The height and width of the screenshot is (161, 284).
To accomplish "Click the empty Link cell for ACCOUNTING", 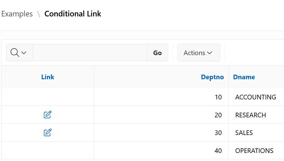I will click(x=48, y=97).
